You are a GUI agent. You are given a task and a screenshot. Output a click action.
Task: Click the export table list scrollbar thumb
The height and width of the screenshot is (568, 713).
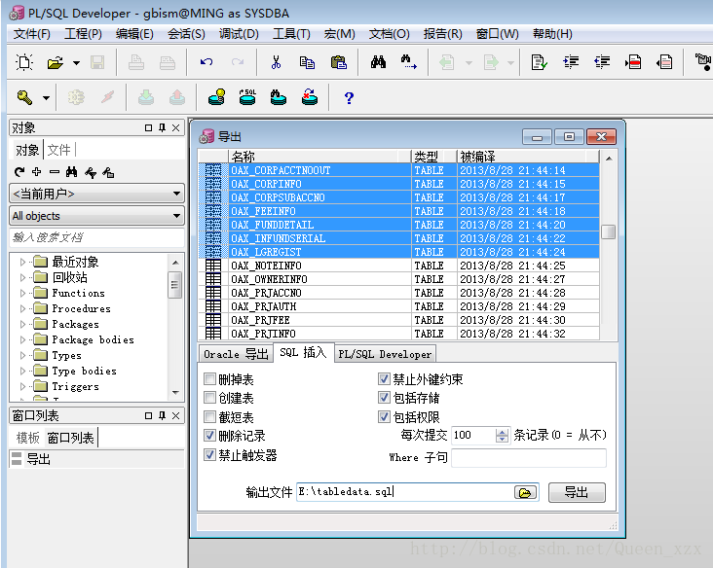click(x=608, y=231)
